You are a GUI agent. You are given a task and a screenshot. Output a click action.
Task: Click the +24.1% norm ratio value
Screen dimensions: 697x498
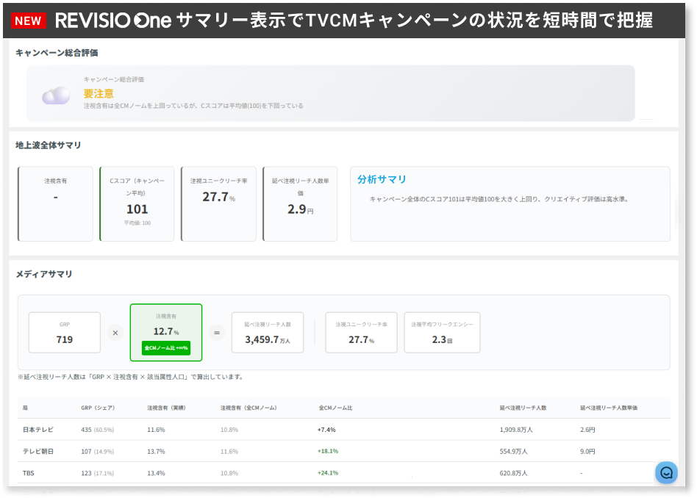(328, 473)
